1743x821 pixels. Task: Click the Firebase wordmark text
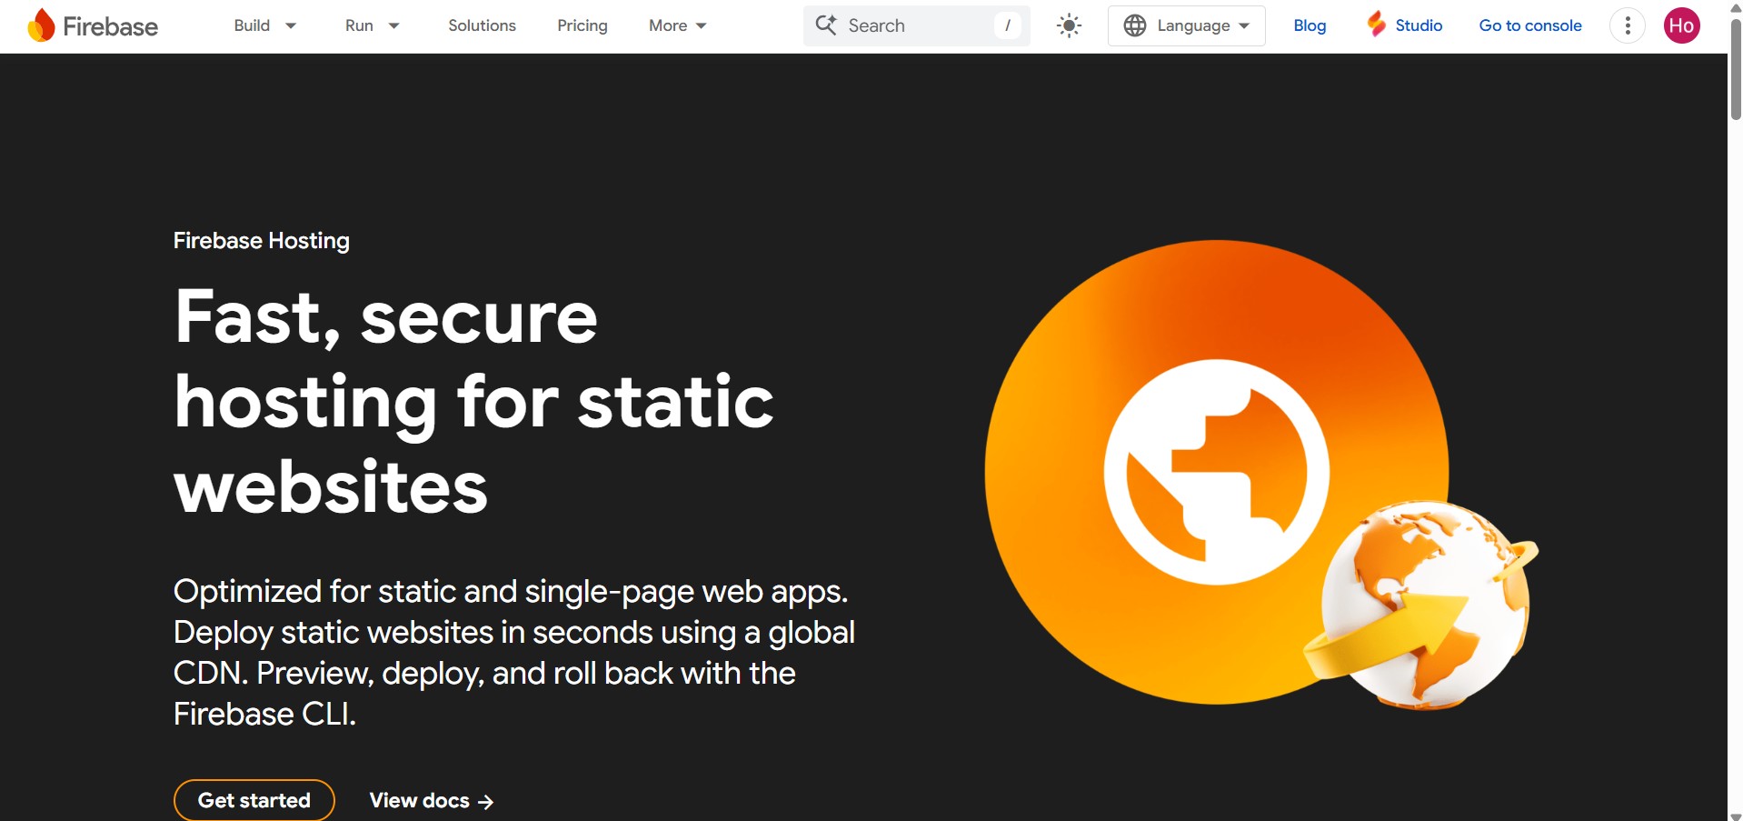tap(110, 26)
